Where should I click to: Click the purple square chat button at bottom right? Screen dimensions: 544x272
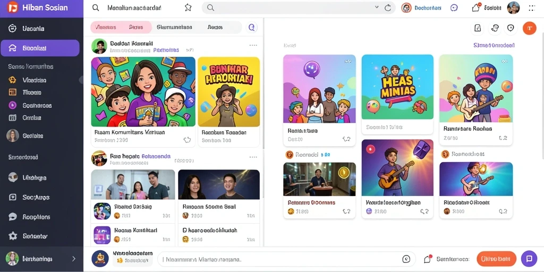click(529, 259)
